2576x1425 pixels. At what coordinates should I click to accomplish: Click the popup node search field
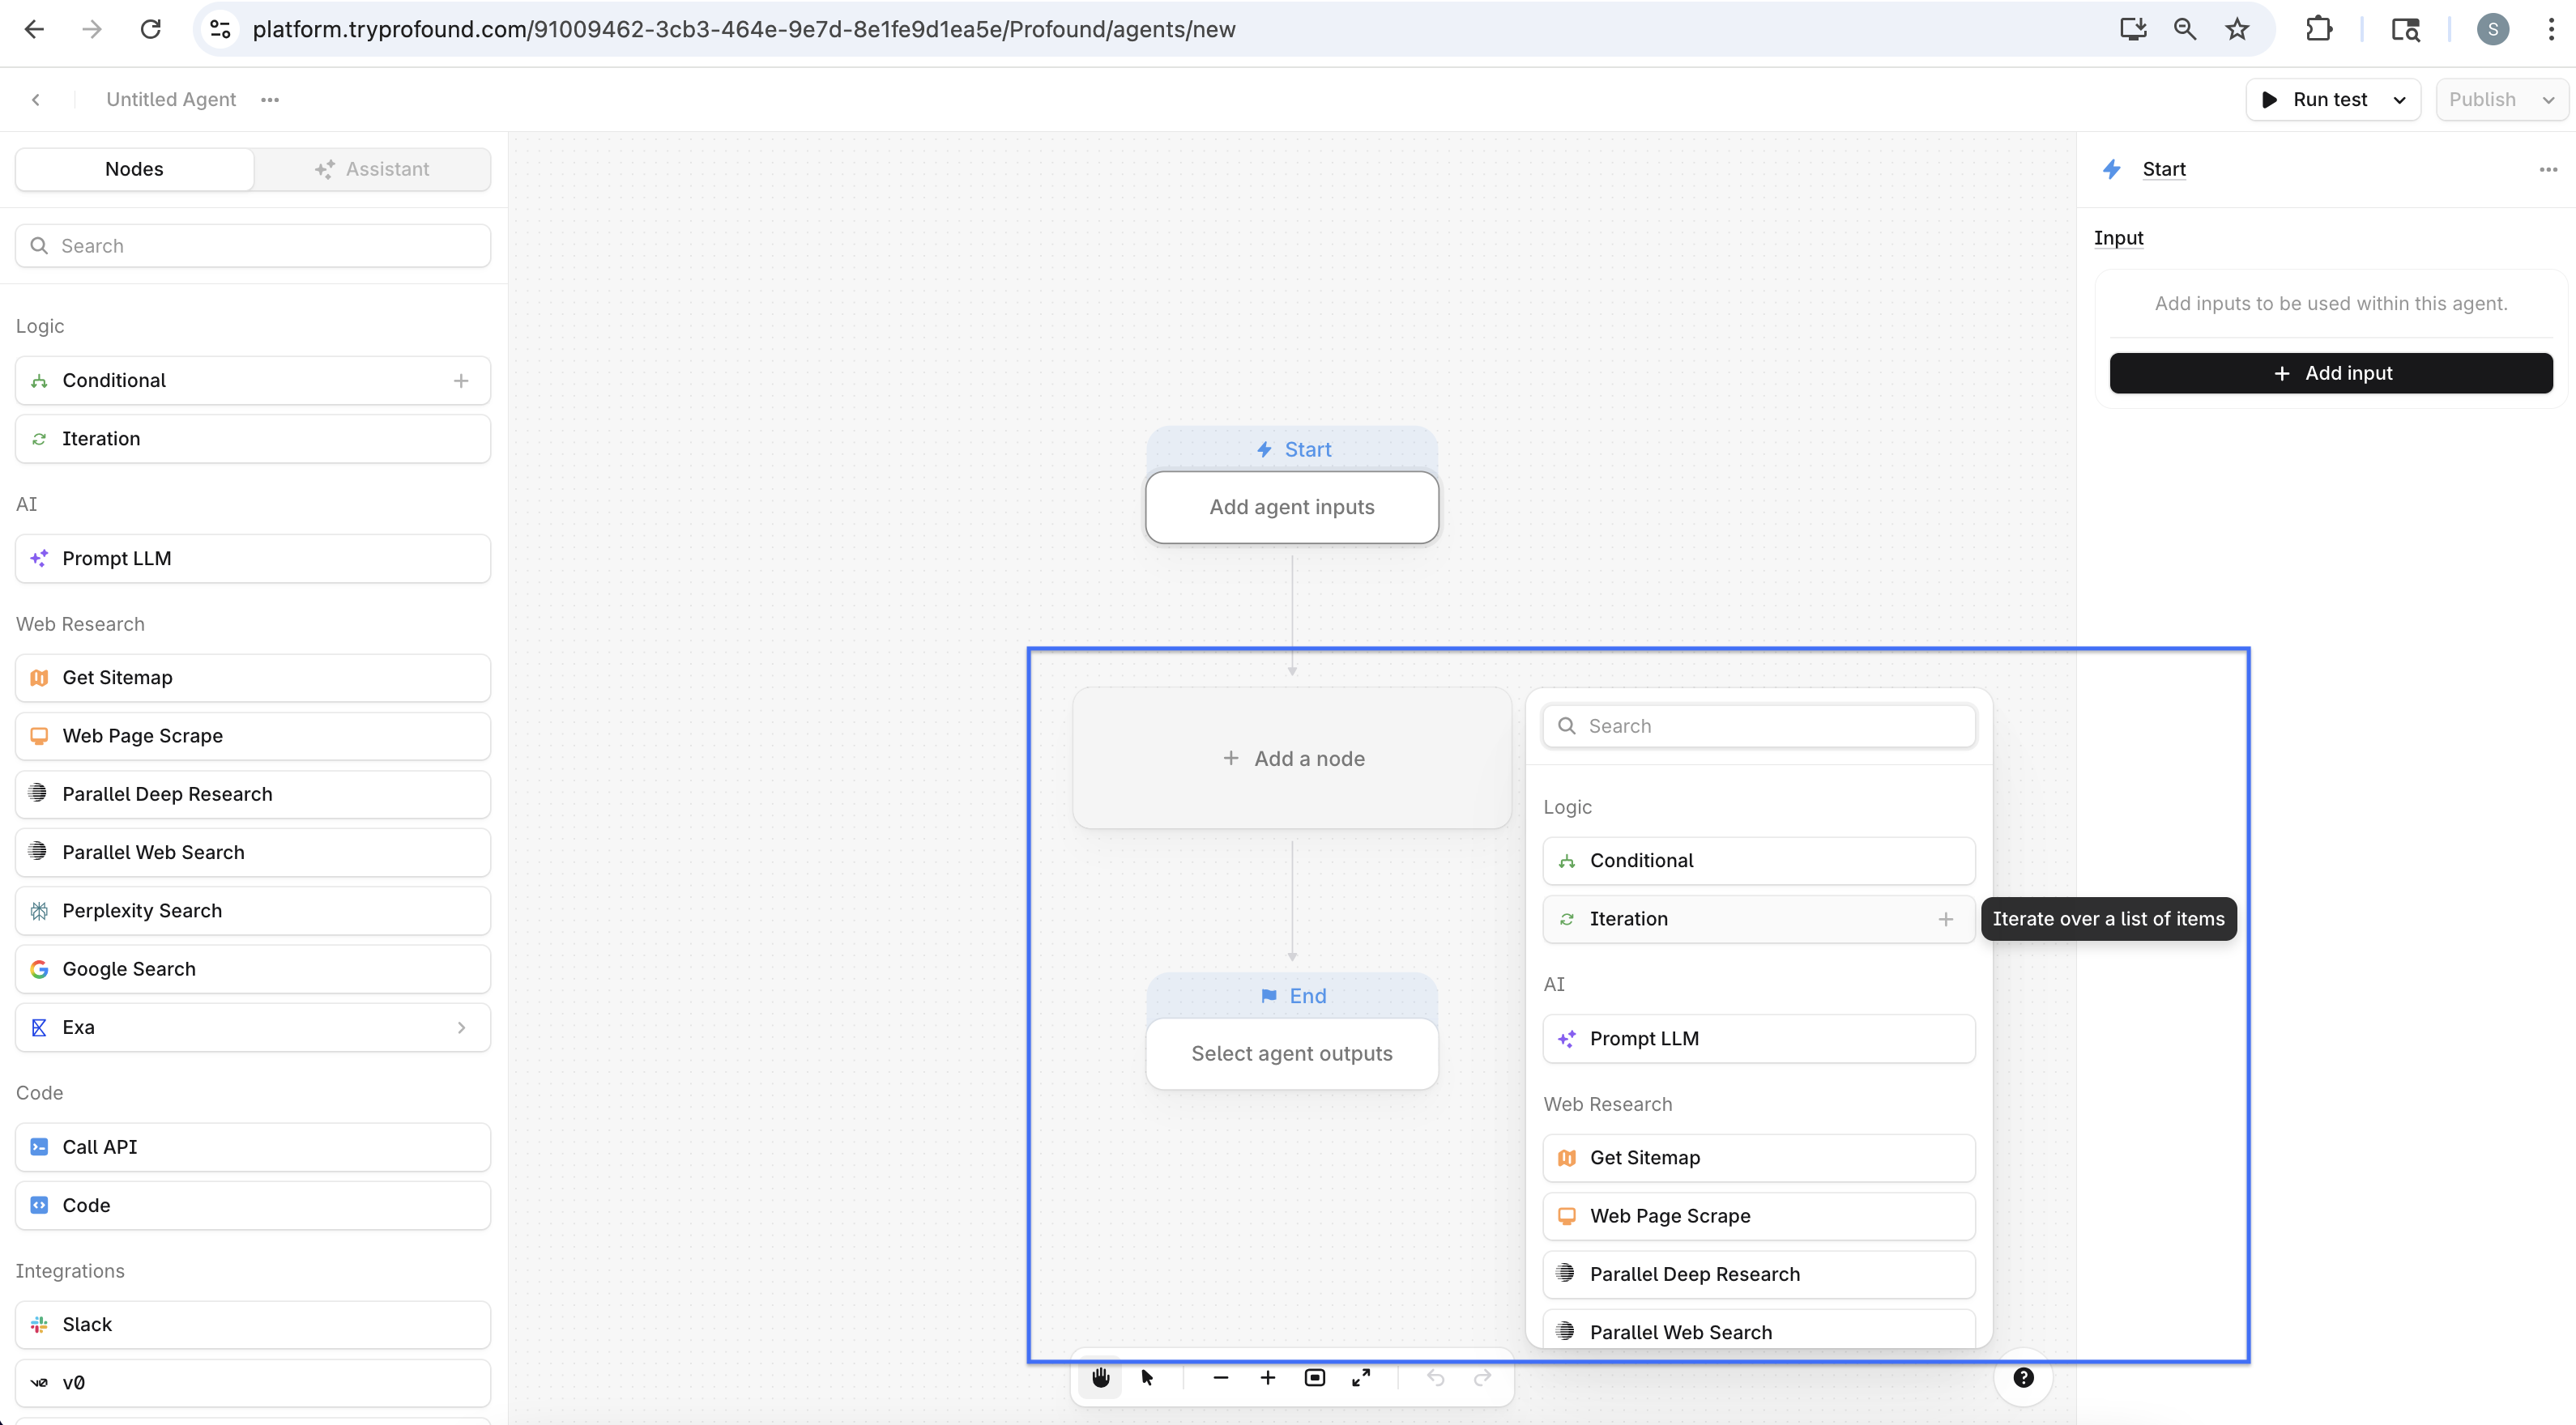coord(1760,726)
